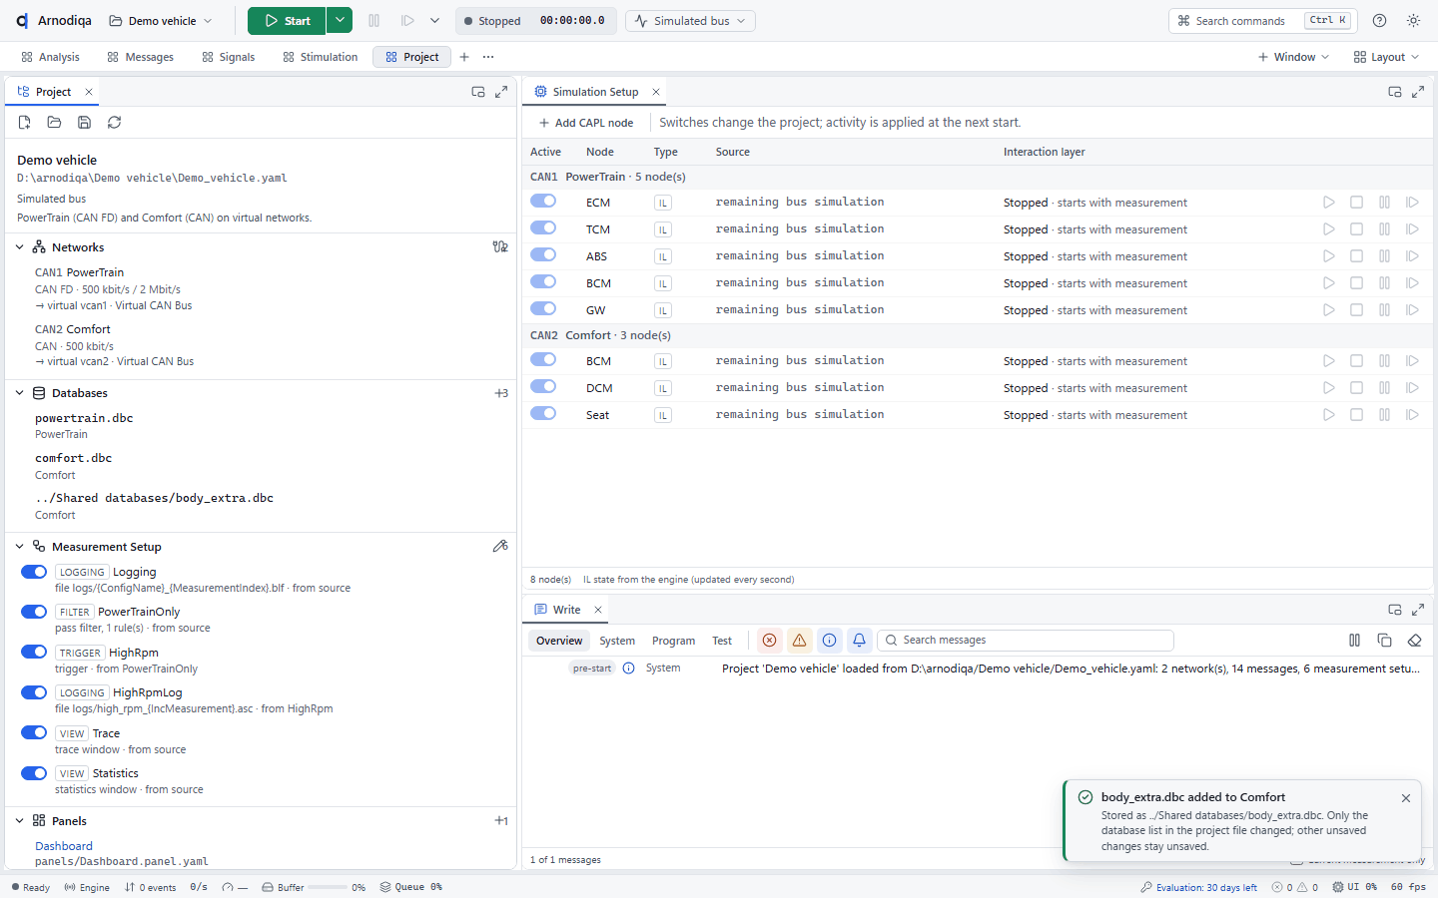Reload the project from disk
Viewport: 1438px width, 898px height.
coord(115,123)
